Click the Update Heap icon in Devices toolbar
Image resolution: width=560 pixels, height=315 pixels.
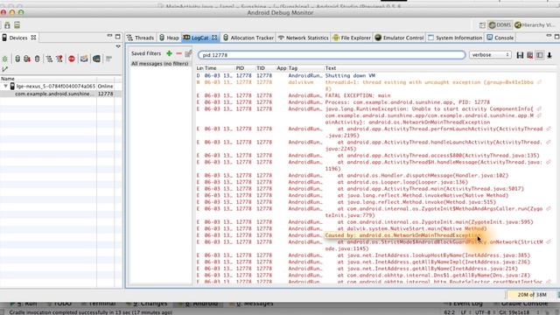pyautogui.click(x=17, y=59)
